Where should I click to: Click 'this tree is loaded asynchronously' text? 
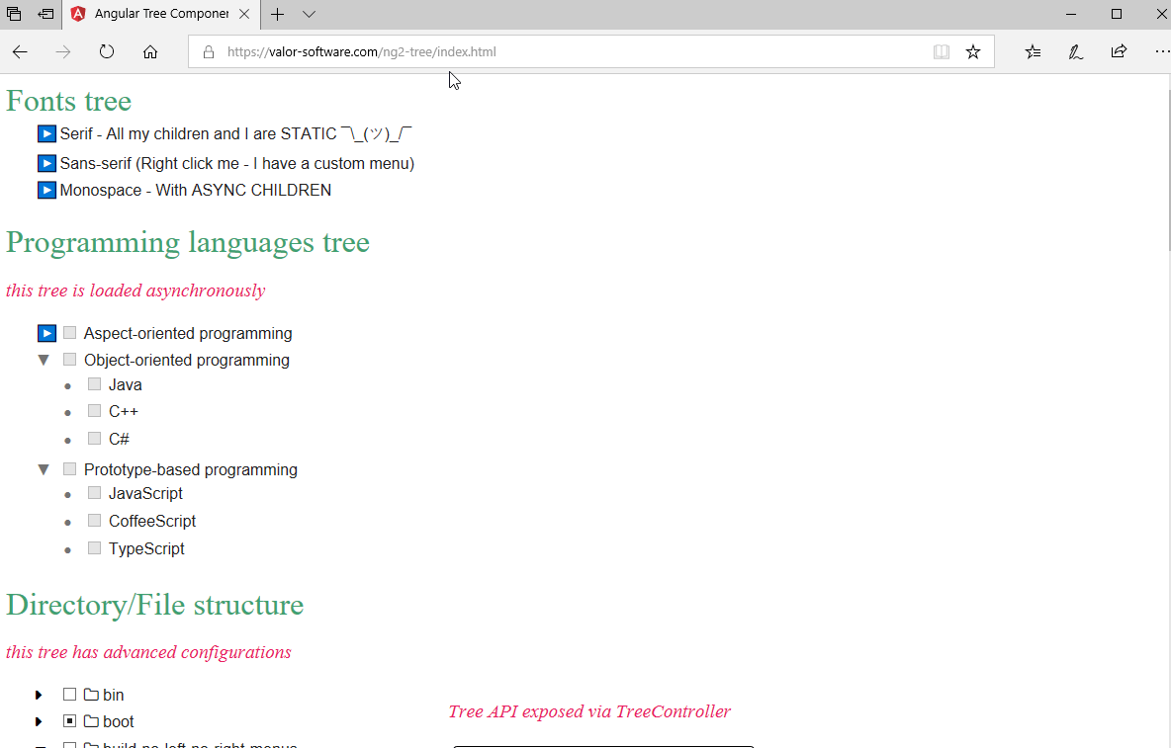135,291
